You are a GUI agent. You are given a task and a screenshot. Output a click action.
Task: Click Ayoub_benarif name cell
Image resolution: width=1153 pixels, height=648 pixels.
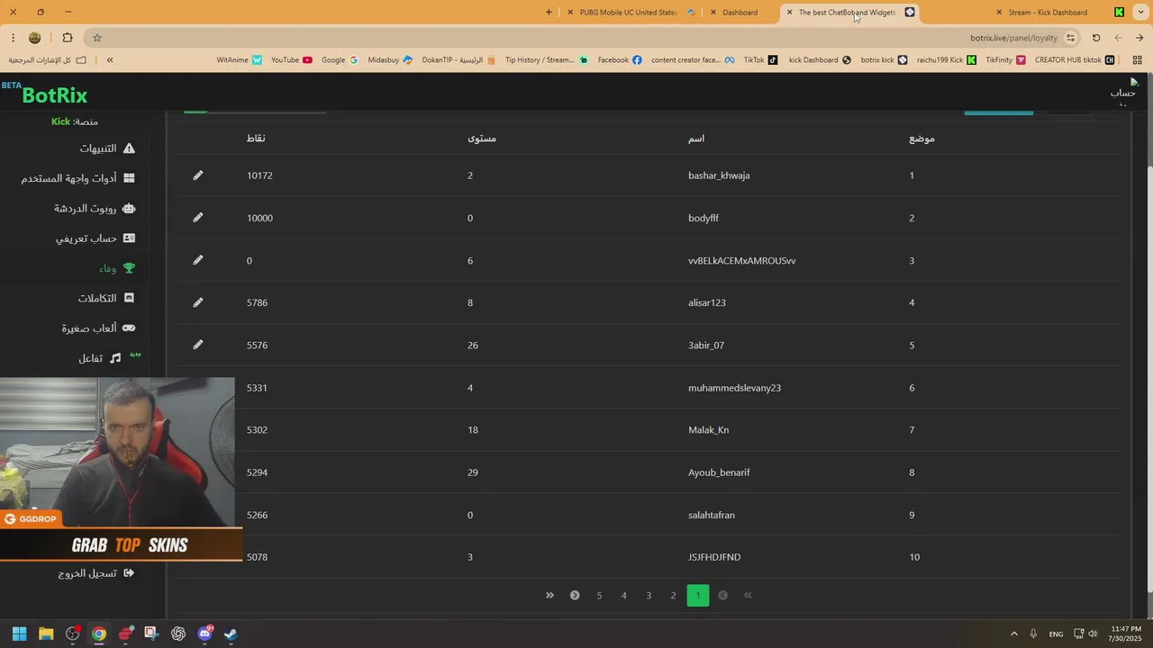[x=719, y=472]
